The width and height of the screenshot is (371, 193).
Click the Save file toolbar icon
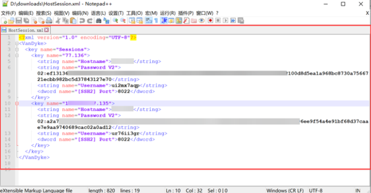19,21
